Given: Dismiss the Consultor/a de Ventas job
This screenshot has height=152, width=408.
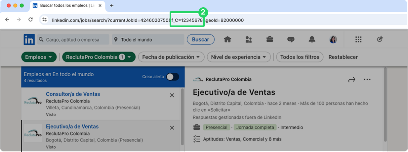Looking at the screenshot, I should click(172, 95).
